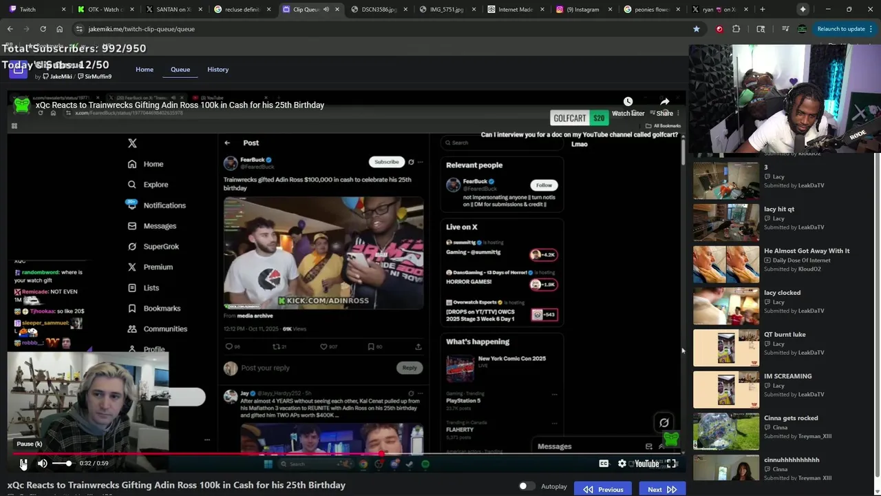
Task: Click the post back arrow in embedded video
Action: 227,143
